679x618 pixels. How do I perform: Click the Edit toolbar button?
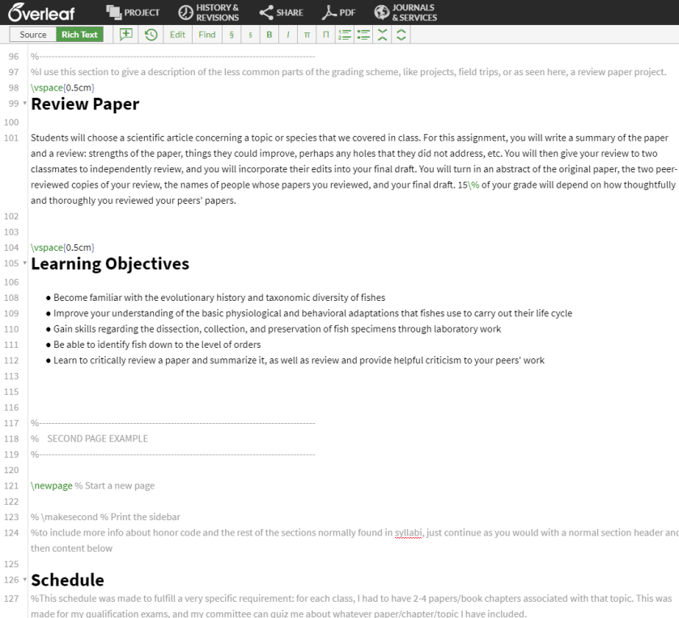[x=177, y=35]
